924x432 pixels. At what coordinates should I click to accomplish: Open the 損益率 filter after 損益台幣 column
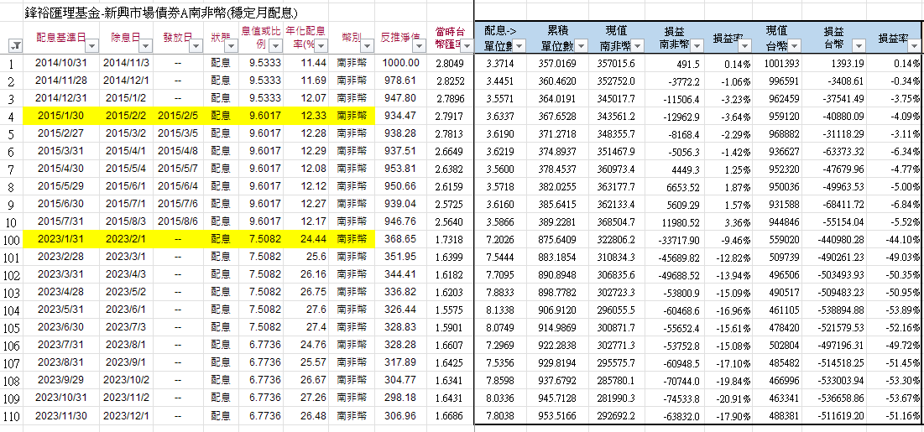tap(912, 45)
